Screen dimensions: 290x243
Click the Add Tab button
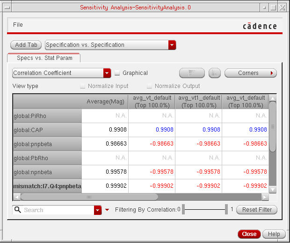click(26, 45)
